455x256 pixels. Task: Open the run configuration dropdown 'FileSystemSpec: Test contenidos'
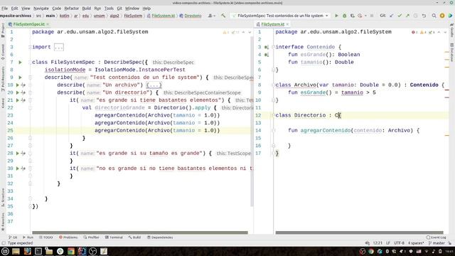coord(280,16)
